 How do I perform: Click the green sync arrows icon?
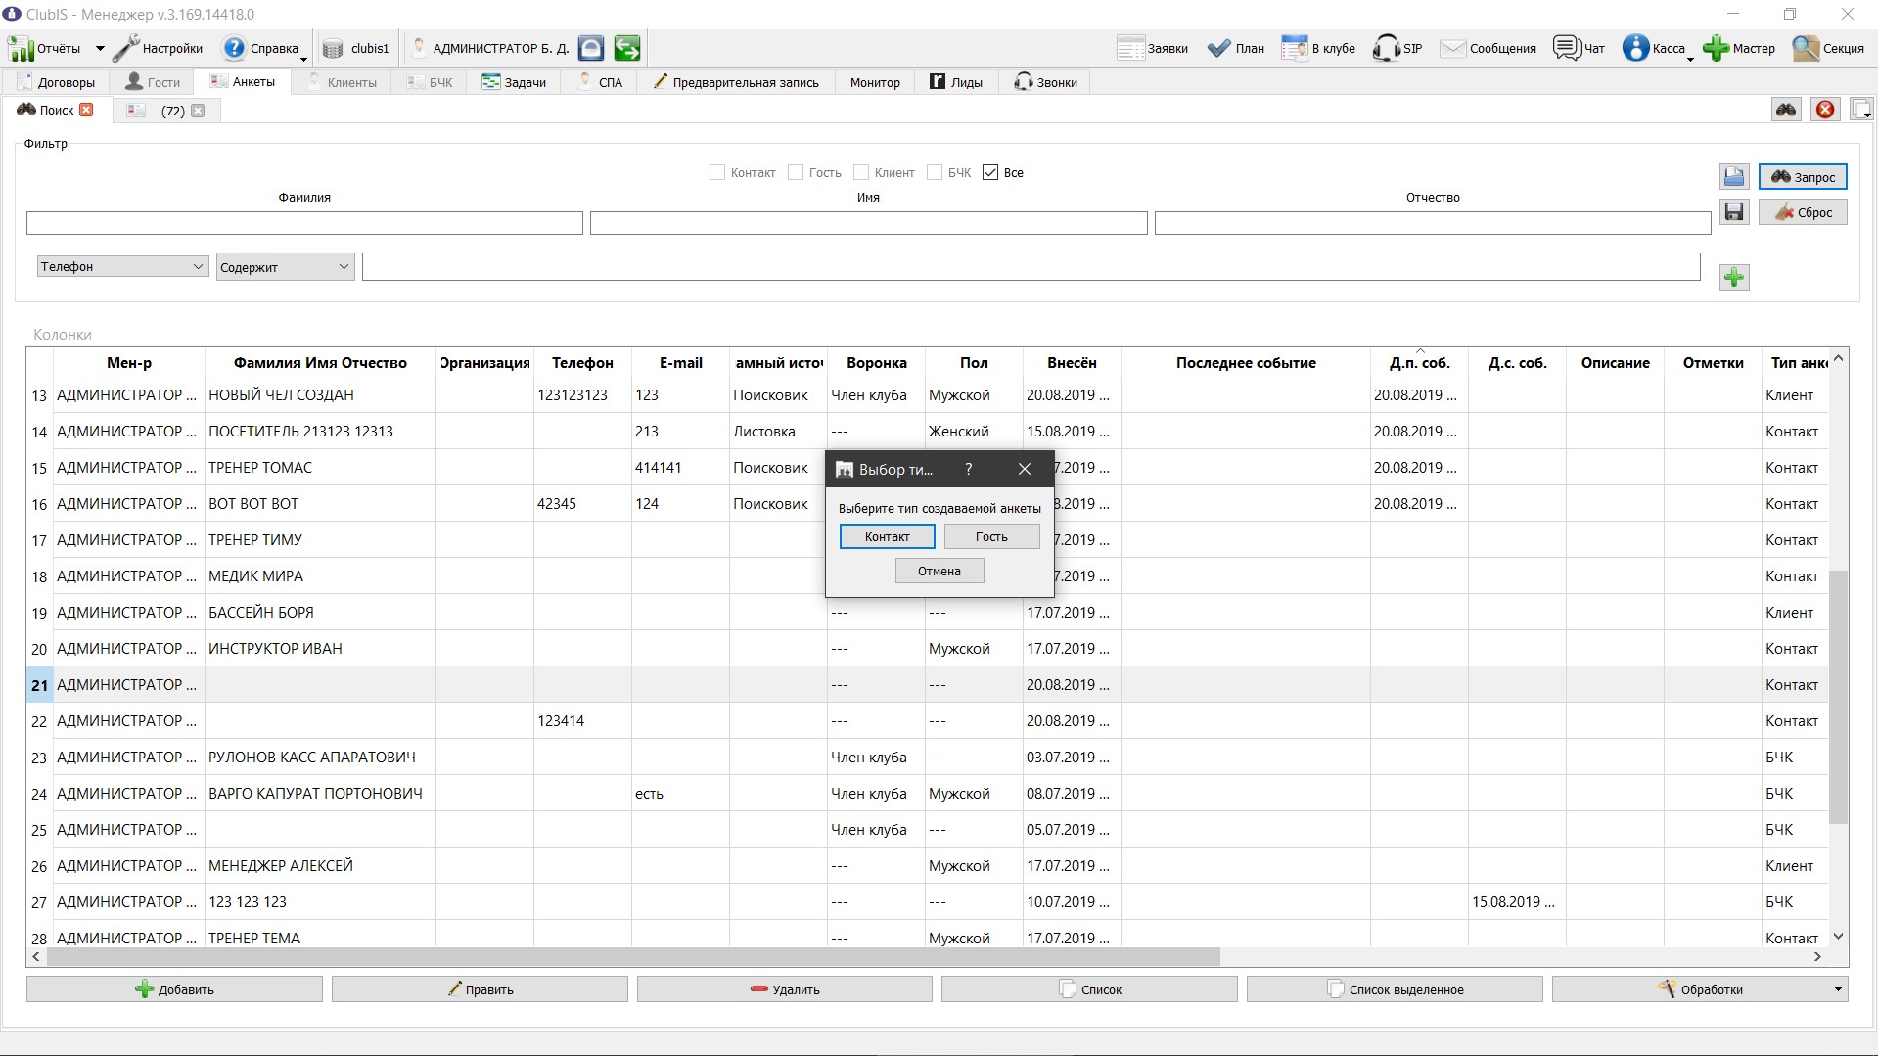(627, 48)
